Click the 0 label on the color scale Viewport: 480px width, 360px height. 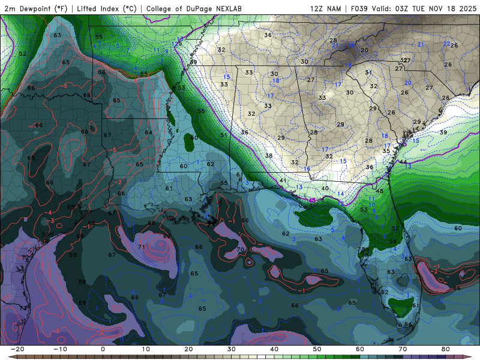point(103,349)
